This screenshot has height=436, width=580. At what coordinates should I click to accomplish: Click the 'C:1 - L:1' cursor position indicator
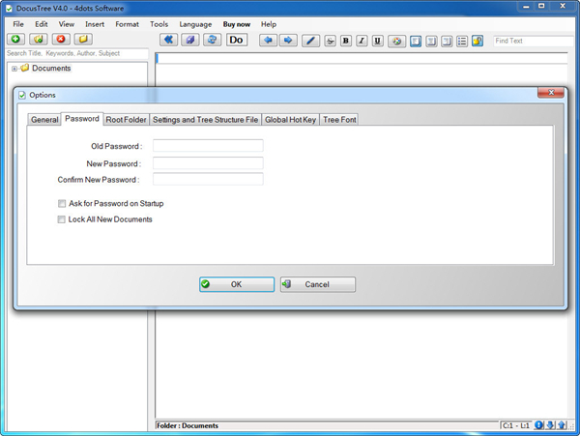(x=516, y=425)
